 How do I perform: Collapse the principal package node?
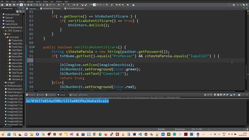point(5,37)
